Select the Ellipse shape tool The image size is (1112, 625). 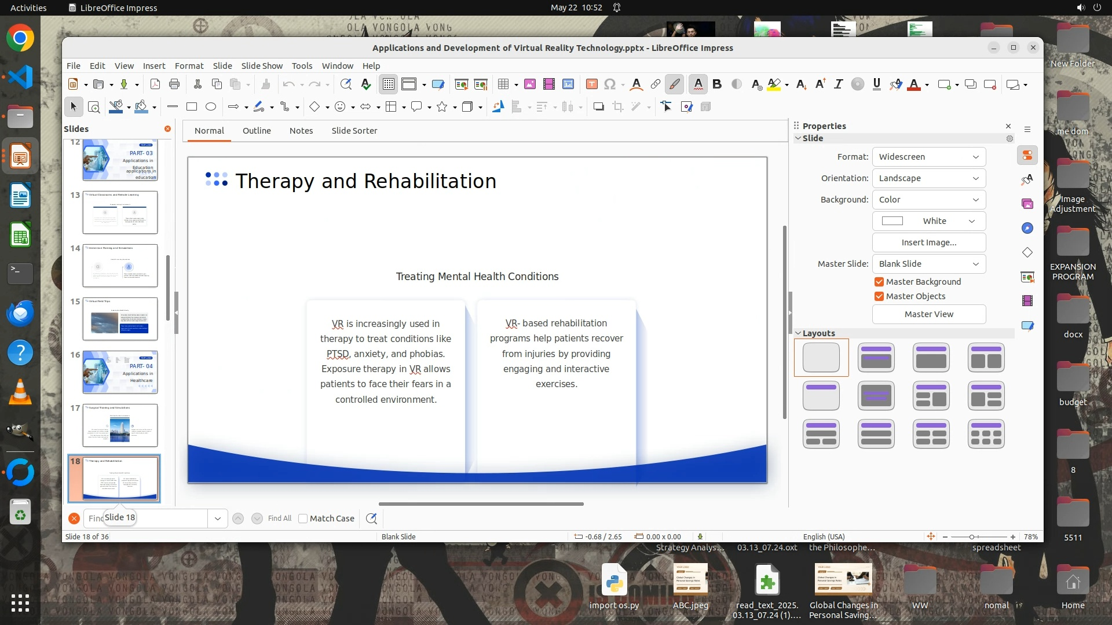[211, 106]
